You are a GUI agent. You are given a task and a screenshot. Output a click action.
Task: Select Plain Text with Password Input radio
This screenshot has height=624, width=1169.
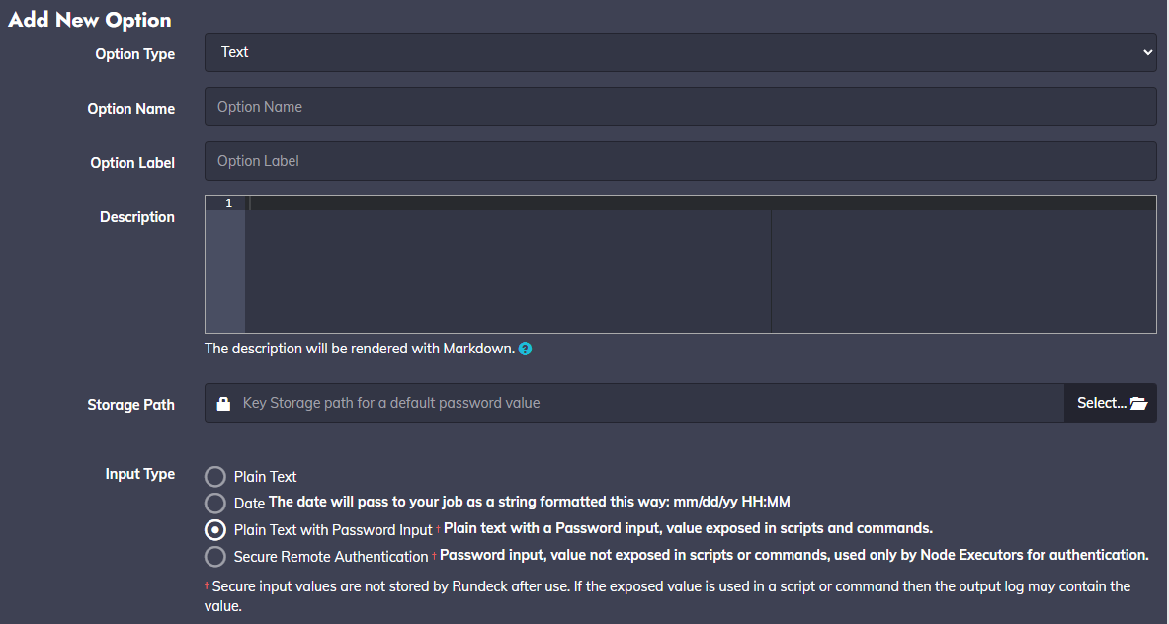215,529
